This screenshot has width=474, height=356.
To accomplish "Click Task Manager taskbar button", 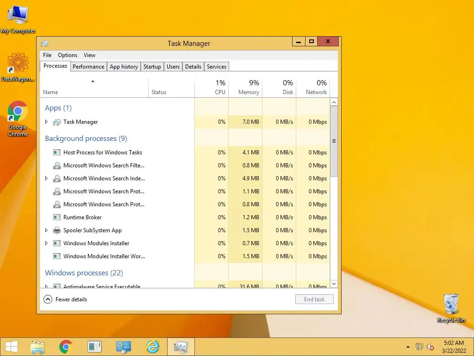I will (181, 347).
